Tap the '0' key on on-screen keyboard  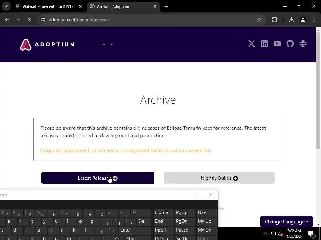[x=100, y=213]
